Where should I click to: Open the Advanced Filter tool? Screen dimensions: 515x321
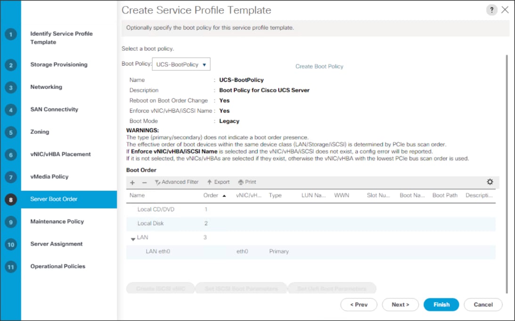click(177, 182)
